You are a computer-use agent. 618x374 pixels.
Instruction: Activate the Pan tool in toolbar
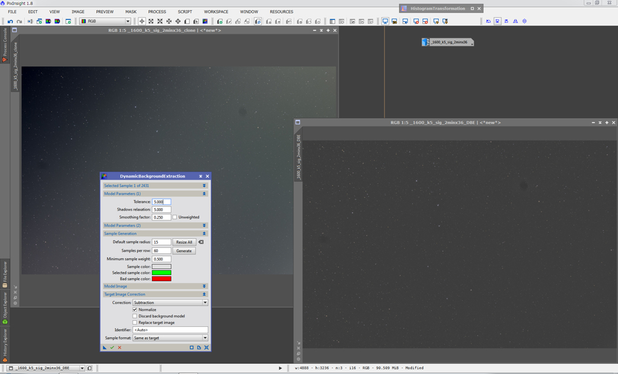pyautogui.click(x=178, y=21)
